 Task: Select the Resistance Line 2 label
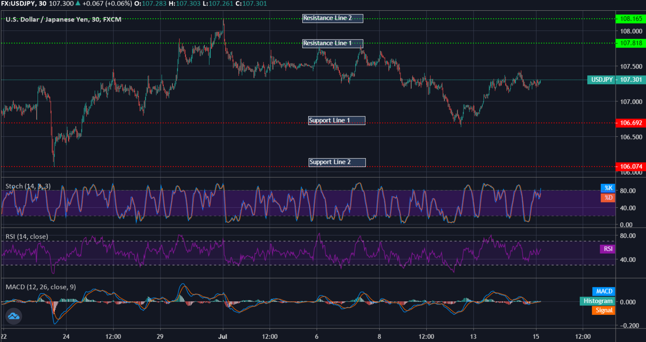click(x=333, y=18)
